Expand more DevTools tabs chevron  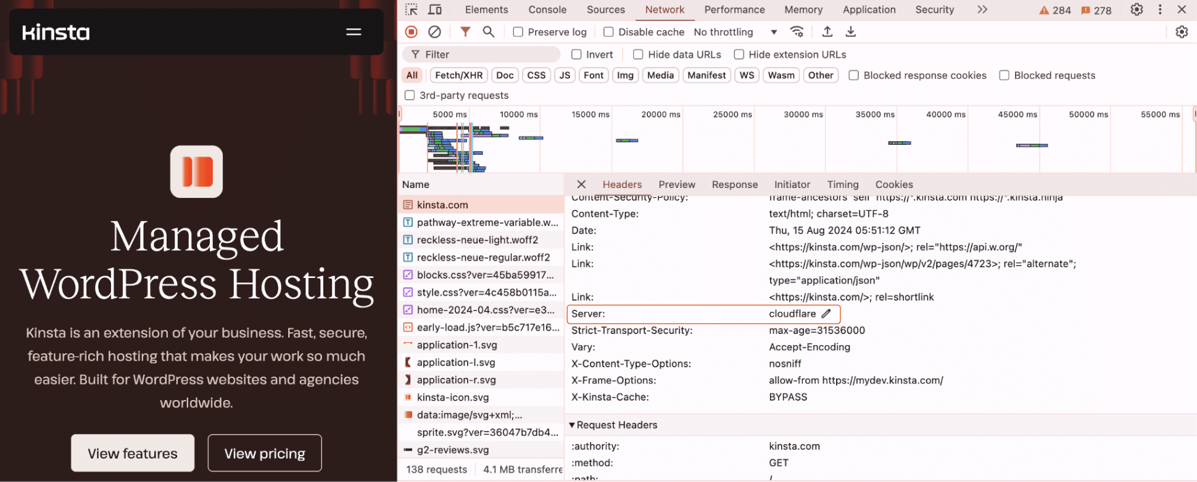(x=982, y=9)
